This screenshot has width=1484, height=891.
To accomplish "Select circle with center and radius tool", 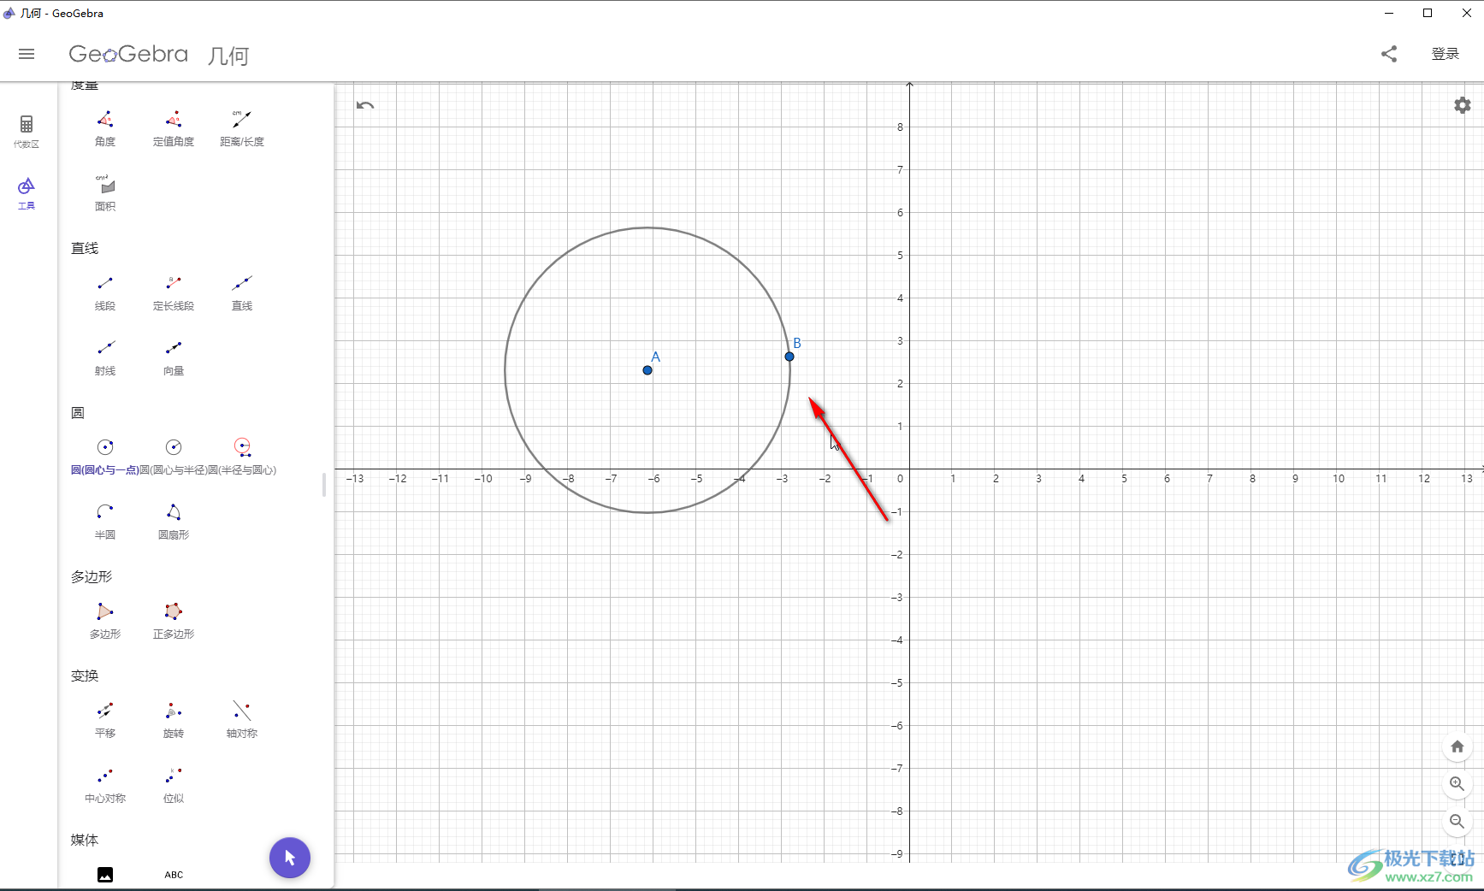I will pos(174,457).
